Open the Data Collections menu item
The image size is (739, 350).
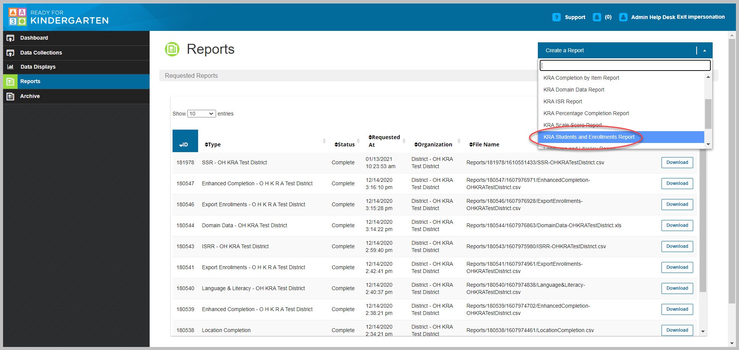(x=76, y=53)
